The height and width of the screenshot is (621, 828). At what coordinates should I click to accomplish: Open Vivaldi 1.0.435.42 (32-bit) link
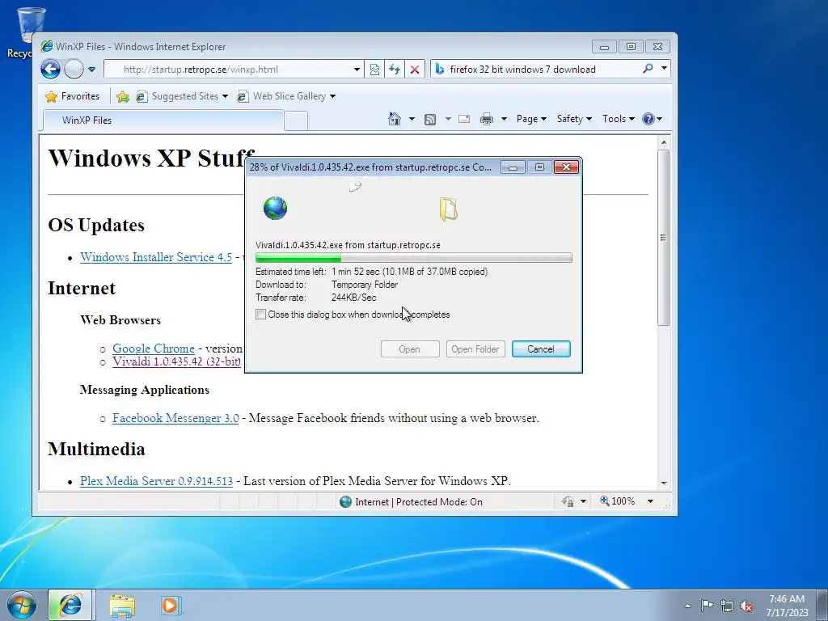(x=176, y=361)
